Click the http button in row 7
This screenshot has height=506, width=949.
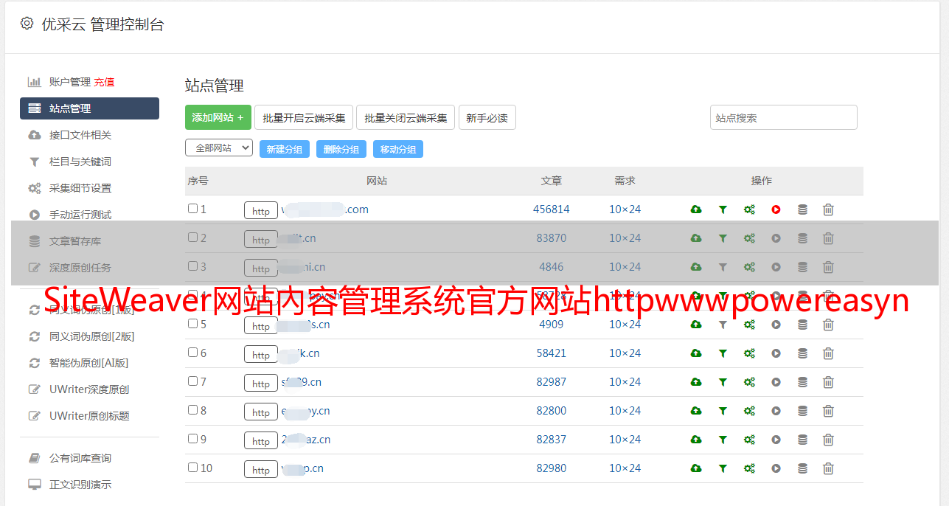pyautogui.click(x=261, y=383)
